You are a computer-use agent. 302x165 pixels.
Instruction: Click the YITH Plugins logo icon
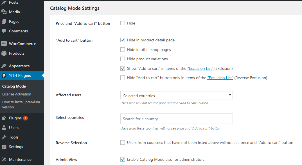click(4, 75)
